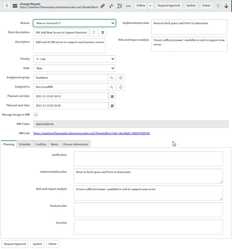Go to previous record with up arrow

point(218,6)
